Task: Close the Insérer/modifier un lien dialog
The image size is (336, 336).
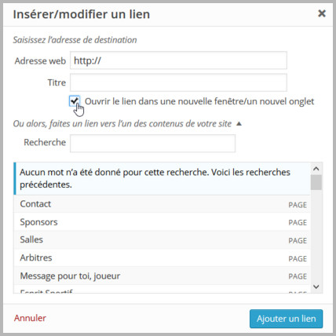Action: [x=322, y=13]
